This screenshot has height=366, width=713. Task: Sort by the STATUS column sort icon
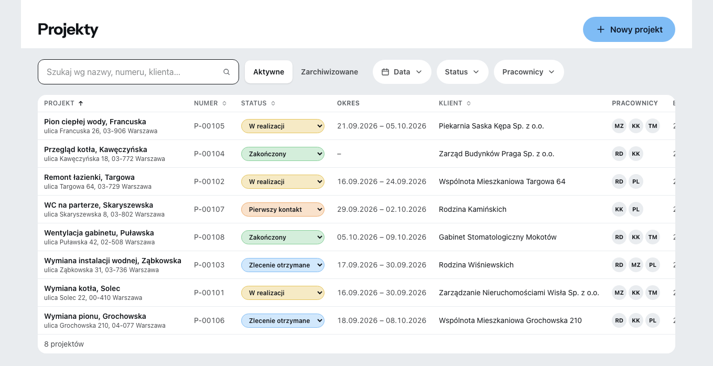pos(273,103)
